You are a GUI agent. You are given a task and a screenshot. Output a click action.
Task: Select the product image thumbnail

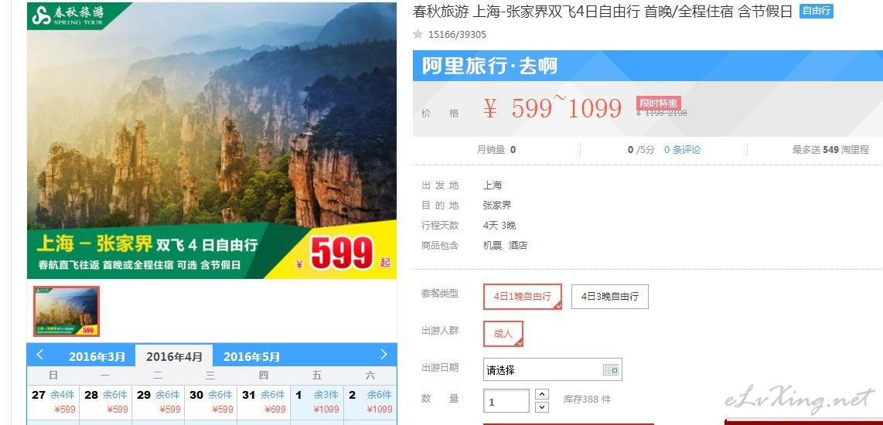66,311
